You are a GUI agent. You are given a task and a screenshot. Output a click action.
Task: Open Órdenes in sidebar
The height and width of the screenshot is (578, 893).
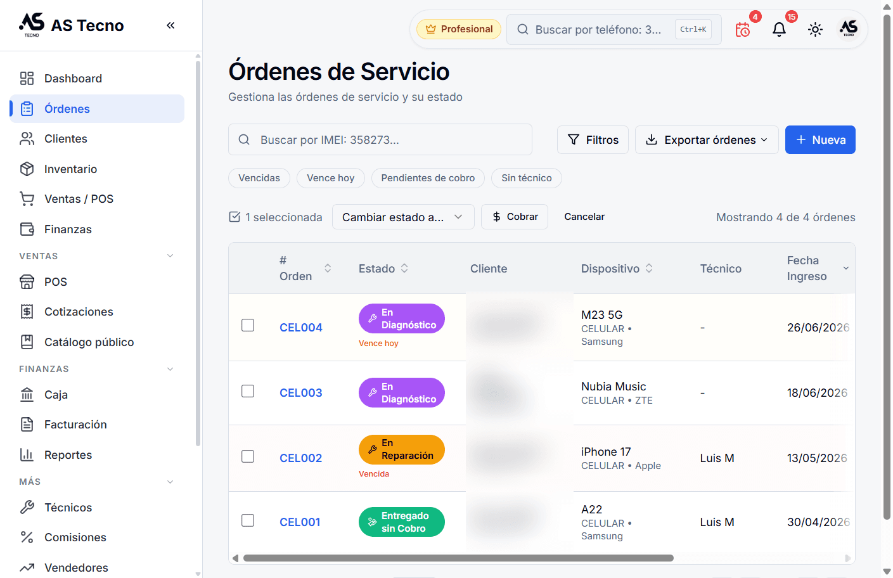point(97,109)
